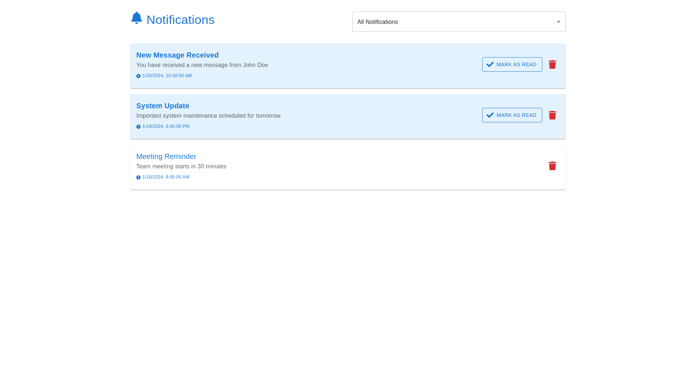Viewport: 696px width, 391px height.
Task: Click the clock icon beside 1/19/2024 timestamp
Action: click(138, 127)
